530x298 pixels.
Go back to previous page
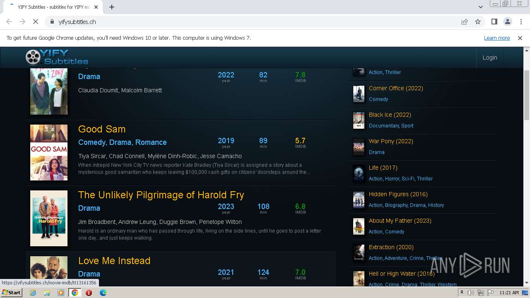[9, 22]
